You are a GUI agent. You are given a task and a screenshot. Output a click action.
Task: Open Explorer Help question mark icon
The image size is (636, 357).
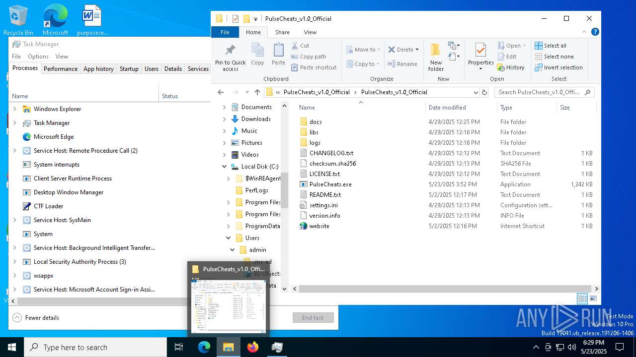595,32
